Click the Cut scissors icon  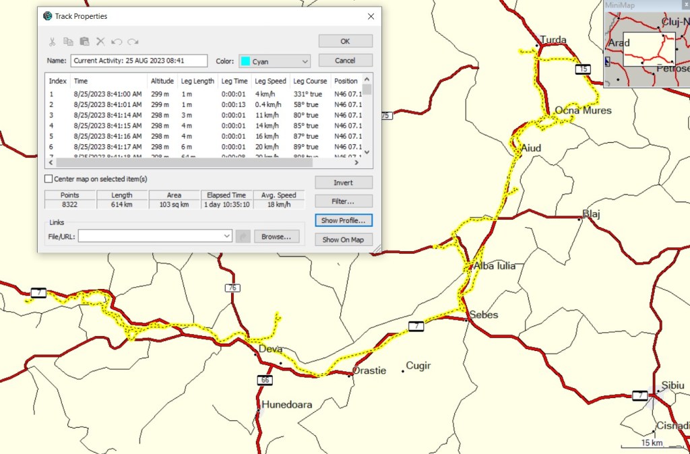[x=52, y=42]
